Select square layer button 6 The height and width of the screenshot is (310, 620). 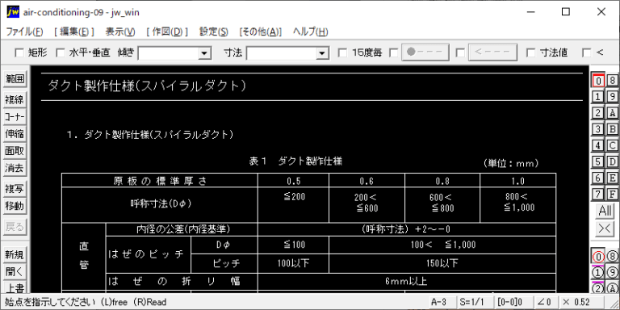598,178
